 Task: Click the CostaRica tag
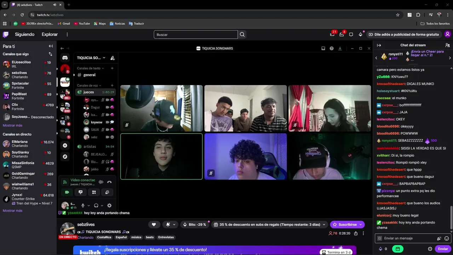pyautogui.click(x=104, y=237)
